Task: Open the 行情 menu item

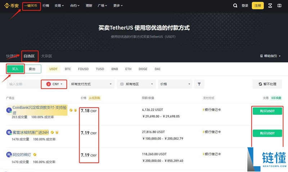Action: [46, 6]
